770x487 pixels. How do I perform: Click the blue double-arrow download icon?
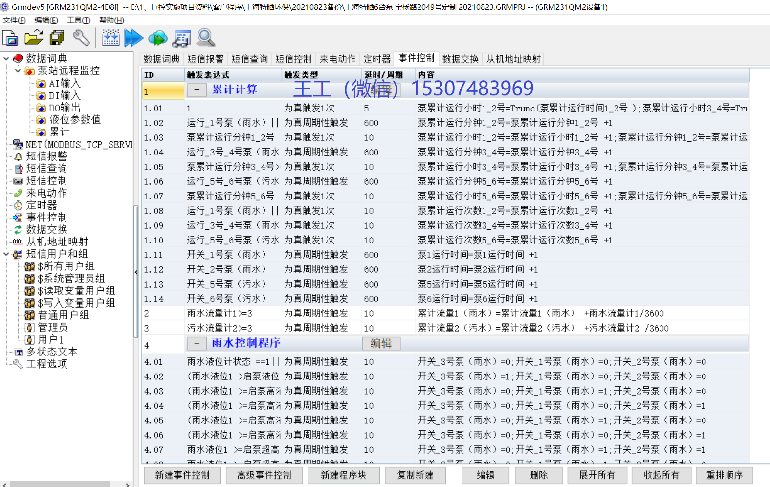click(x=133, y=38)
